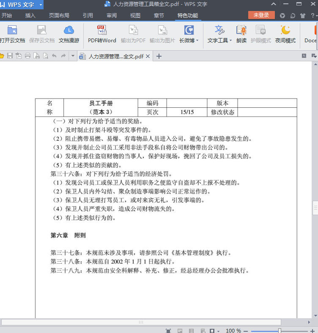Toggle 护眼模式 eye-protection mode

click(x=261, y=34)
